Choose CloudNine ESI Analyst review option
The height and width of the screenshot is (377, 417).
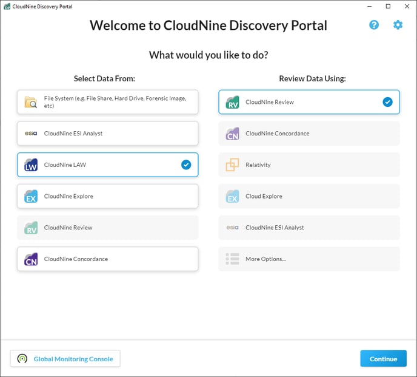pyautogui.click(x=309, y=228)
